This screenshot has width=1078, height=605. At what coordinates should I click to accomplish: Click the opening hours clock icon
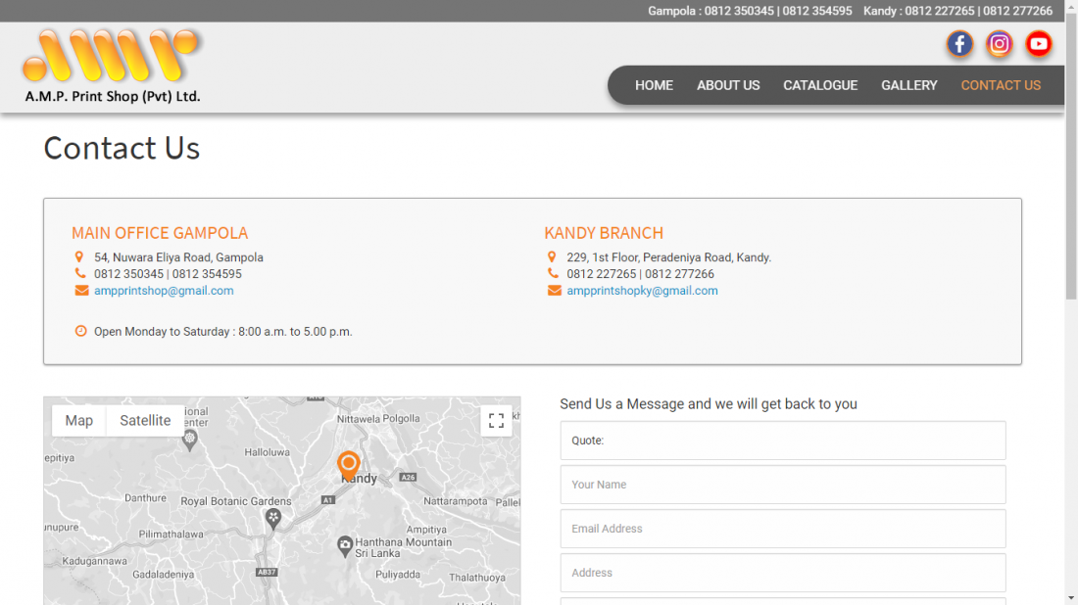point(81,331)
